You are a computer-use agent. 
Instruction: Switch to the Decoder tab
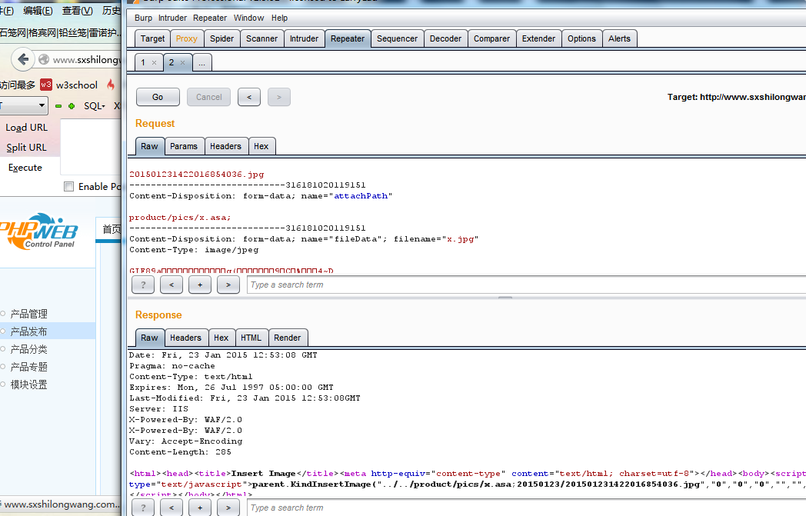tap(445, 38)
